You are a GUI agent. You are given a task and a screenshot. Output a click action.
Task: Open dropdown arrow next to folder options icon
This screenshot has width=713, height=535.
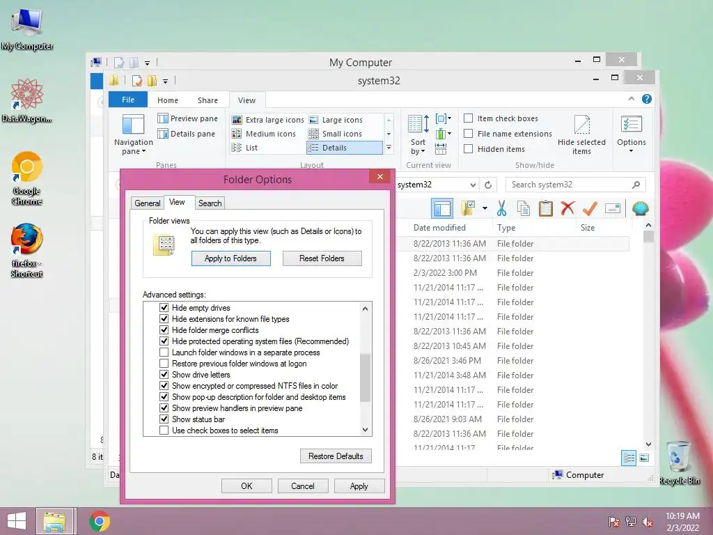(x=485, y=208)
